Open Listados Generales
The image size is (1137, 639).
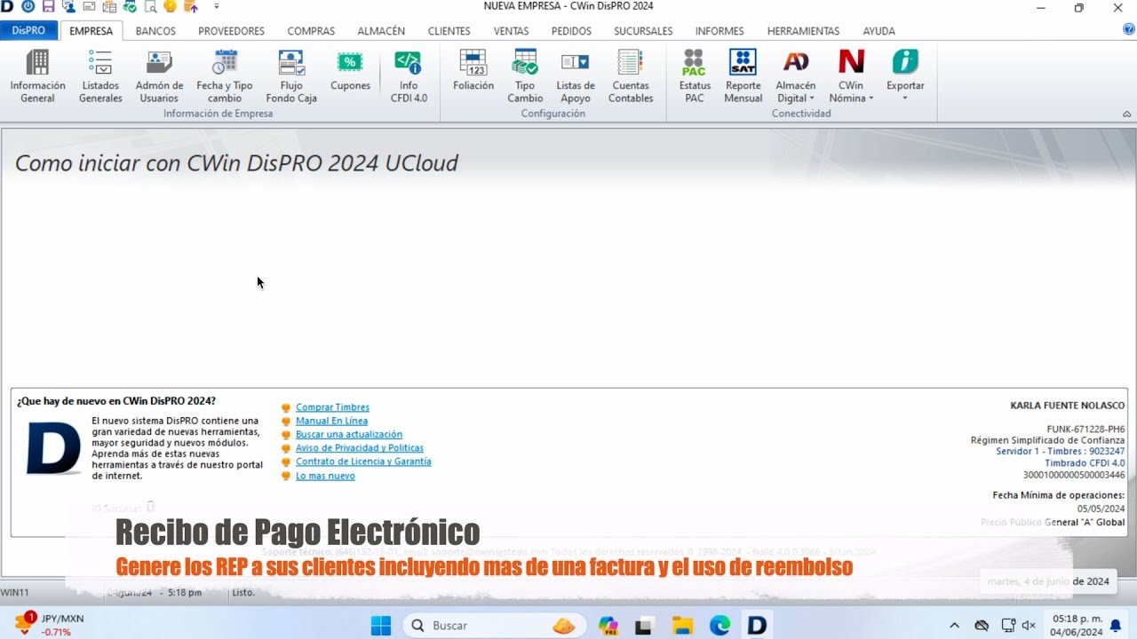pos(100,76)
